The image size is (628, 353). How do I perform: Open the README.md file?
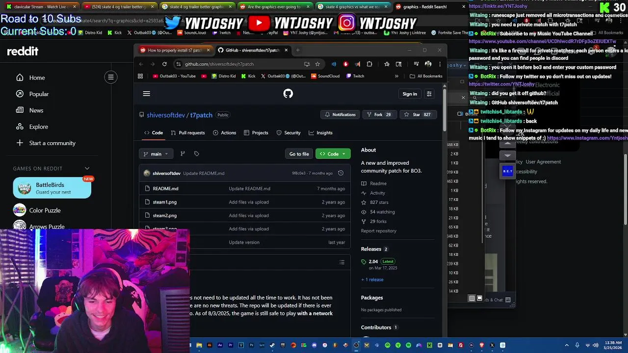coord(165,189)
